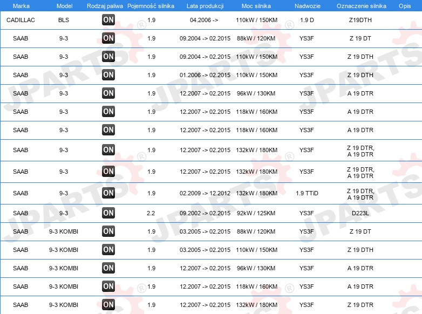The width and height of the screenshot is (422, 314).
Task: Click the Rodzaj paliwa column header
Action: 105,6
